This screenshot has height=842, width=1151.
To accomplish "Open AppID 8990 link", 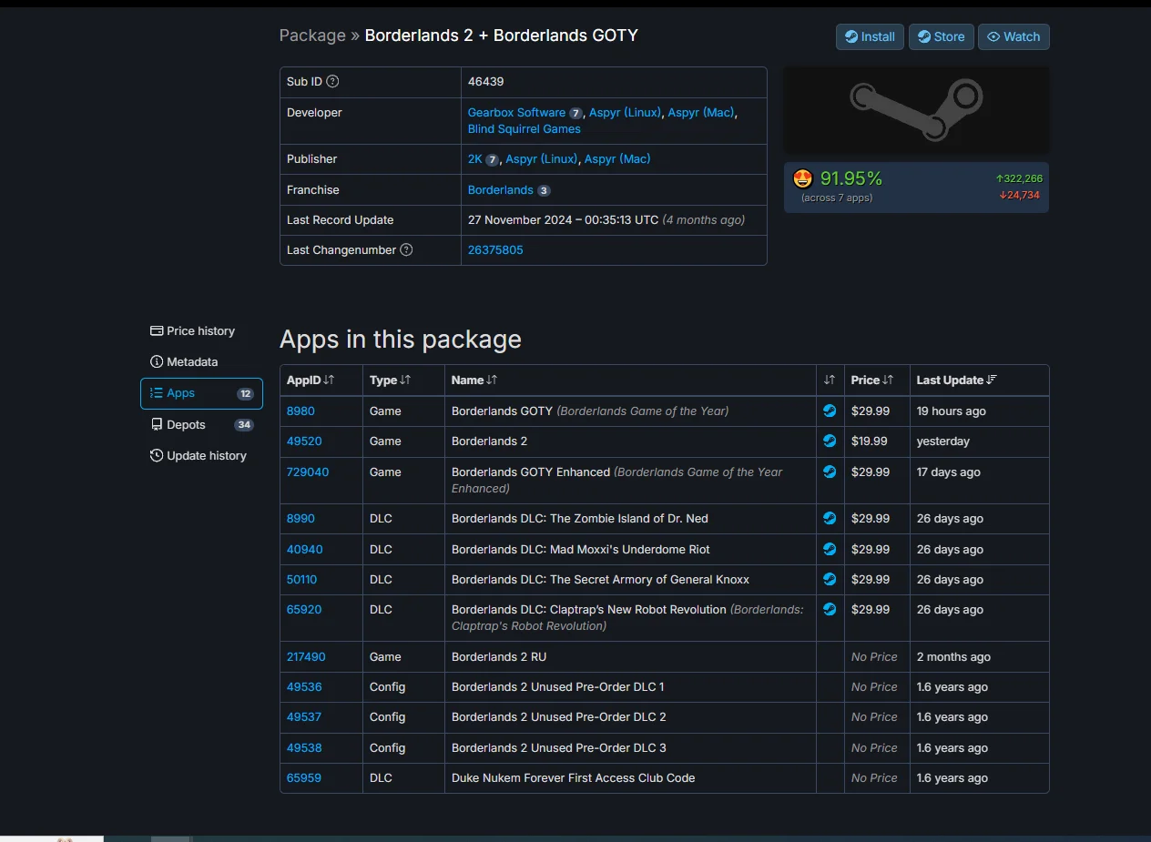I will [300, 518].
